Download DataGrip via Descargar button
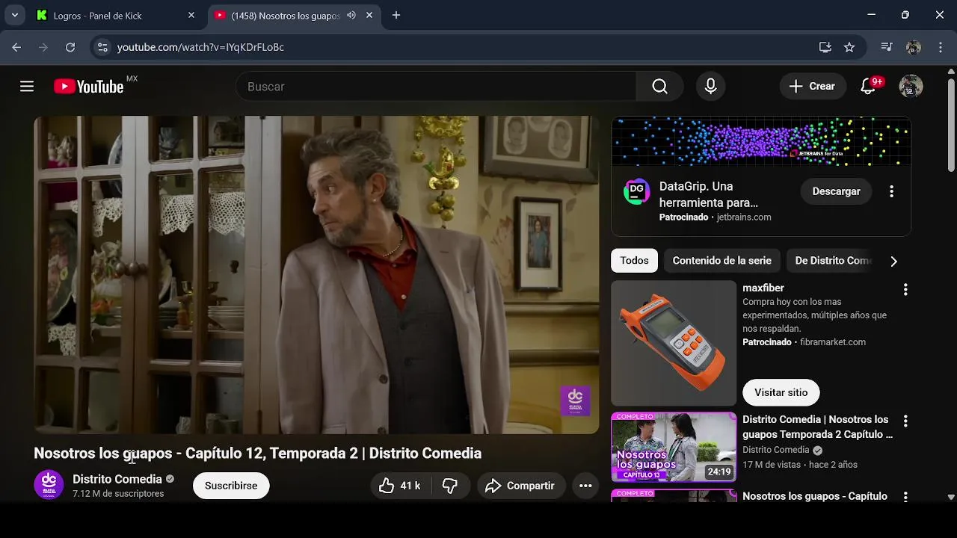Viewport: 957px width, 538px height. tap(836, 191)
